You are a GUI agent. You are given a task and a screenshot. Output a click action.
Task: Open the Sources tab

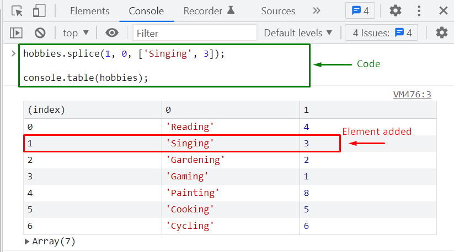(278, 11)
